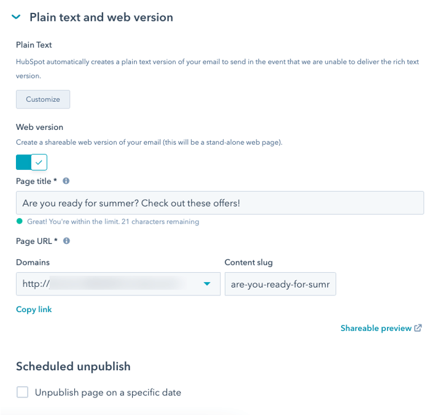Click the Web version label

39,127
